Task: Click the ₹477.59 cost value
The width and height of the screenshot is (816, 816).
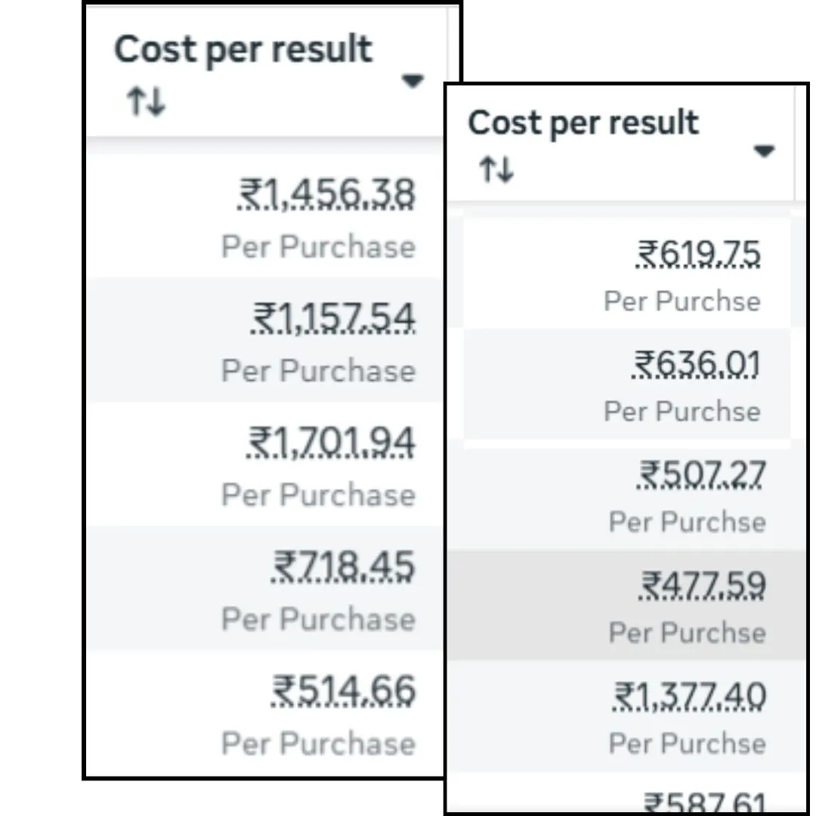Action: [x=703, y=586]
